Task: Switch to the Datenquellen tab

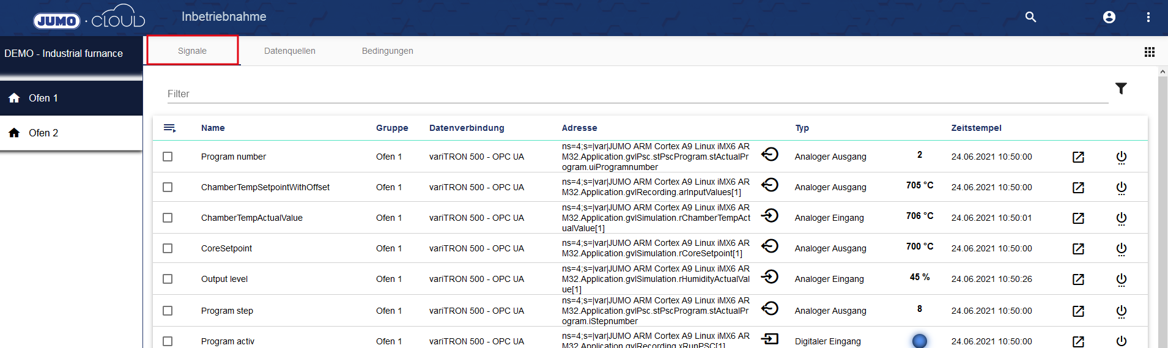Action: [289, 51]
